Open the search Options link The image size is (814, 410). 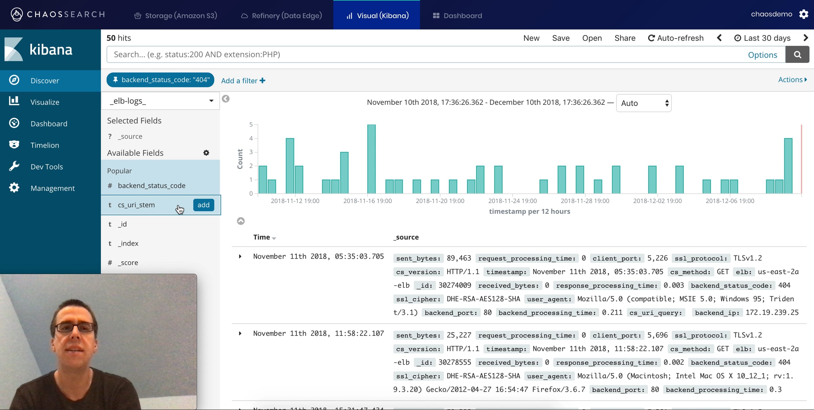[x=762, y=55]
